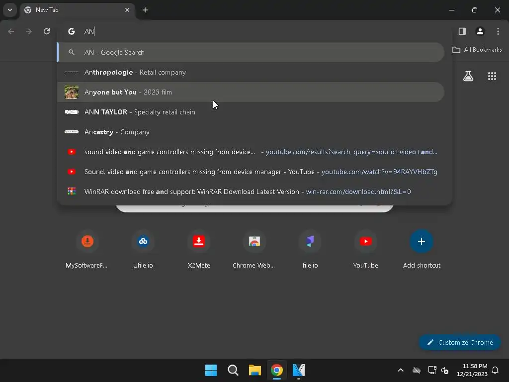The height and width of the screenshot is (382, 509).
Task: Open File Explorer from taskbar
Action: (x=255, y=370)
